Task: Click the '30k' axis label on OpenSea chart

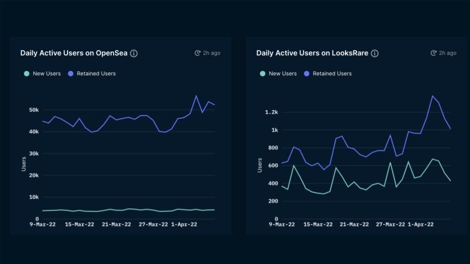Action: tap(34, 154)
